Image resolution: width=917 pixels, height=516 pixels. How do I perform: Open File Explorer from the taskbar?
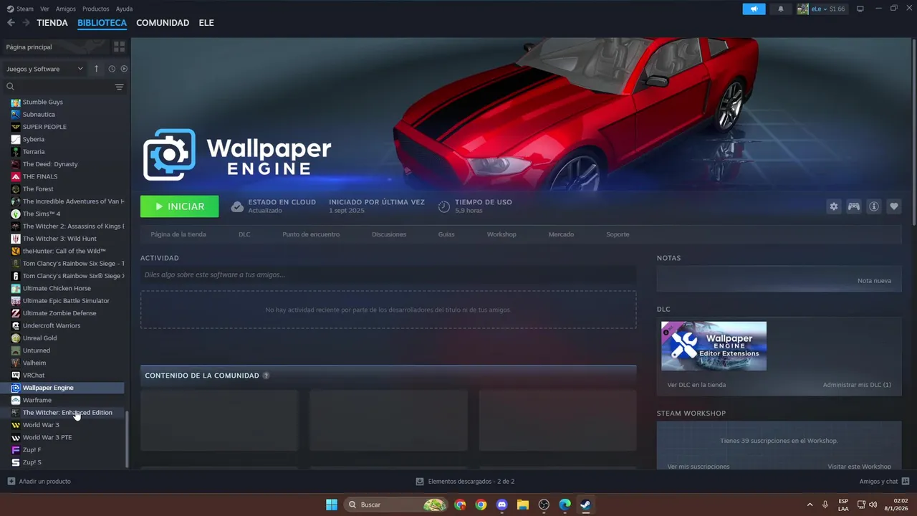click(522, 505)
